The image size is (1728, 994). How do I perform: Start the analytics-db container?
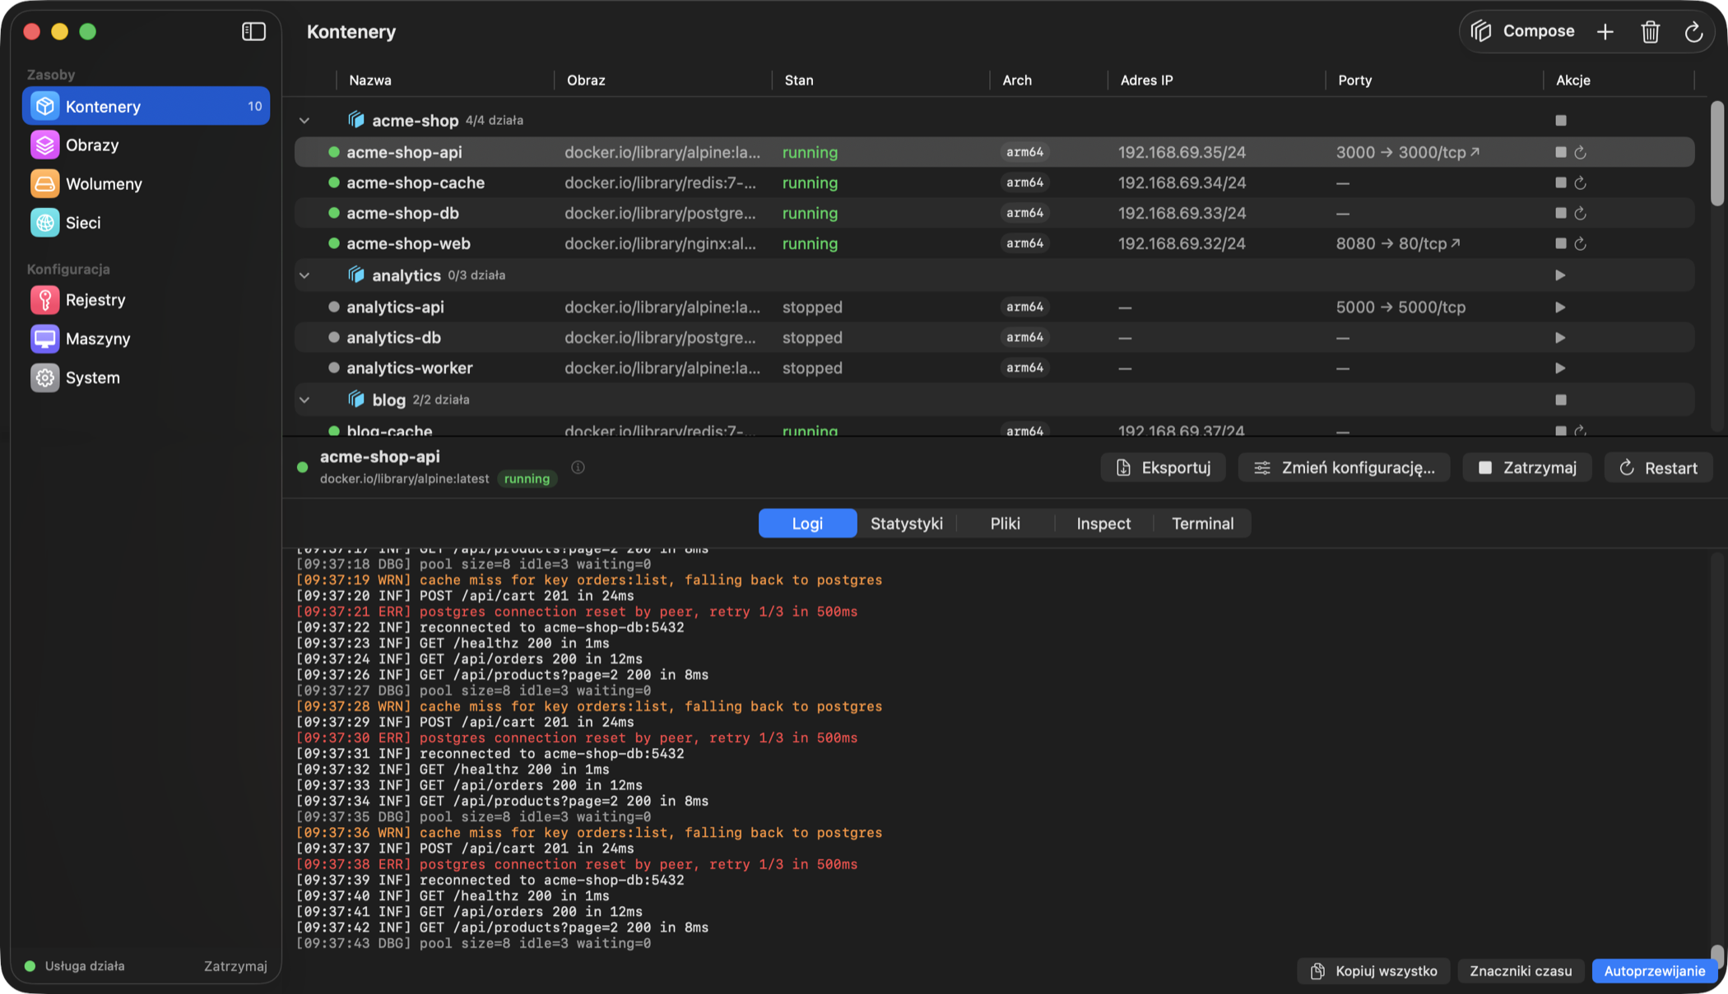tap(1561, 337)
